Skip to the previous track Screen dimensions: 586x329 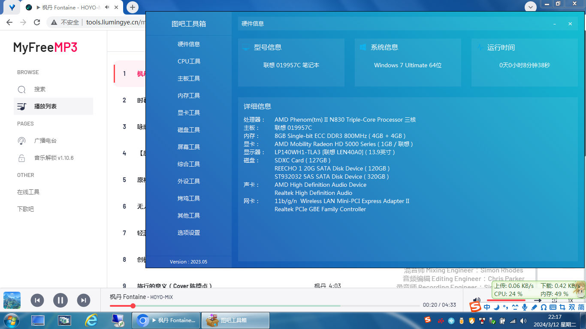37,300
